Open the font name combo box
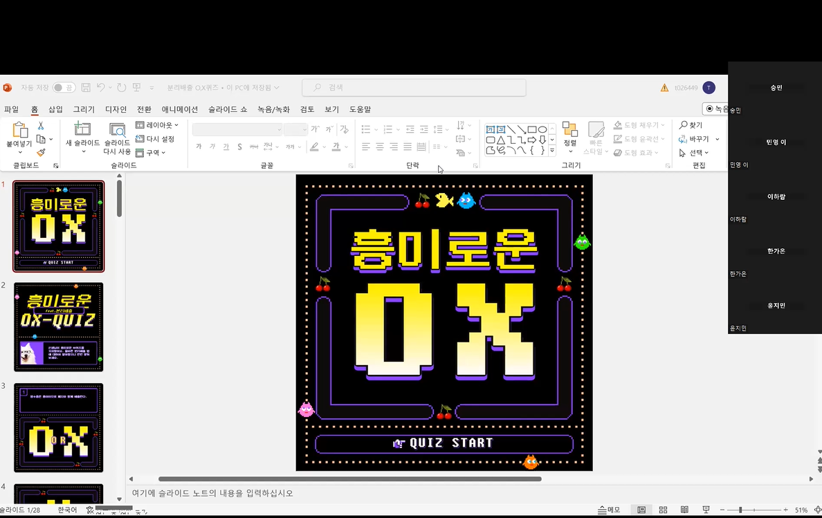The height and width of the screenshot is (518, 822). point(237,129)
